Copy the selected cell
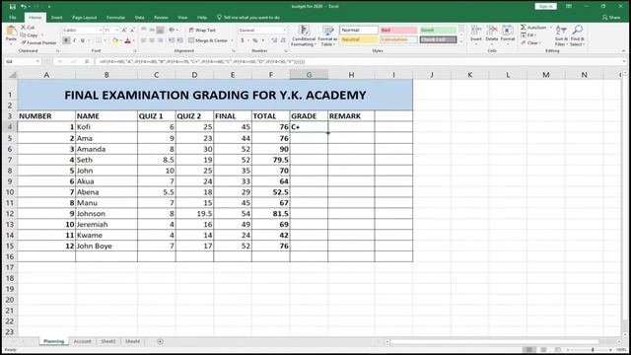The image size is (631, 355). (30, 35)
